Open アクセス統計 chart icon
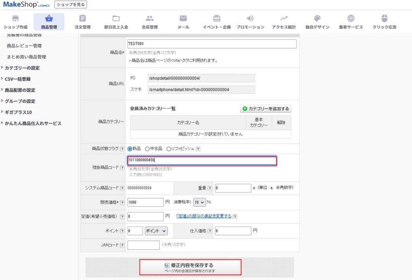 (284, 19)
